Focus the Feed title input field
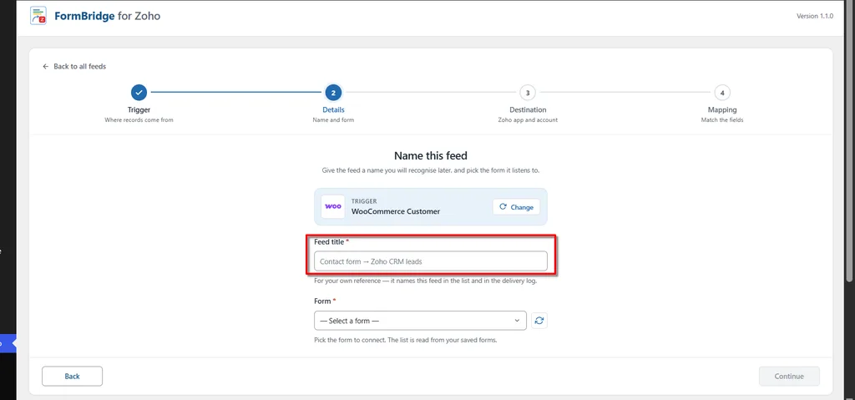 click(x=430, y=261)
